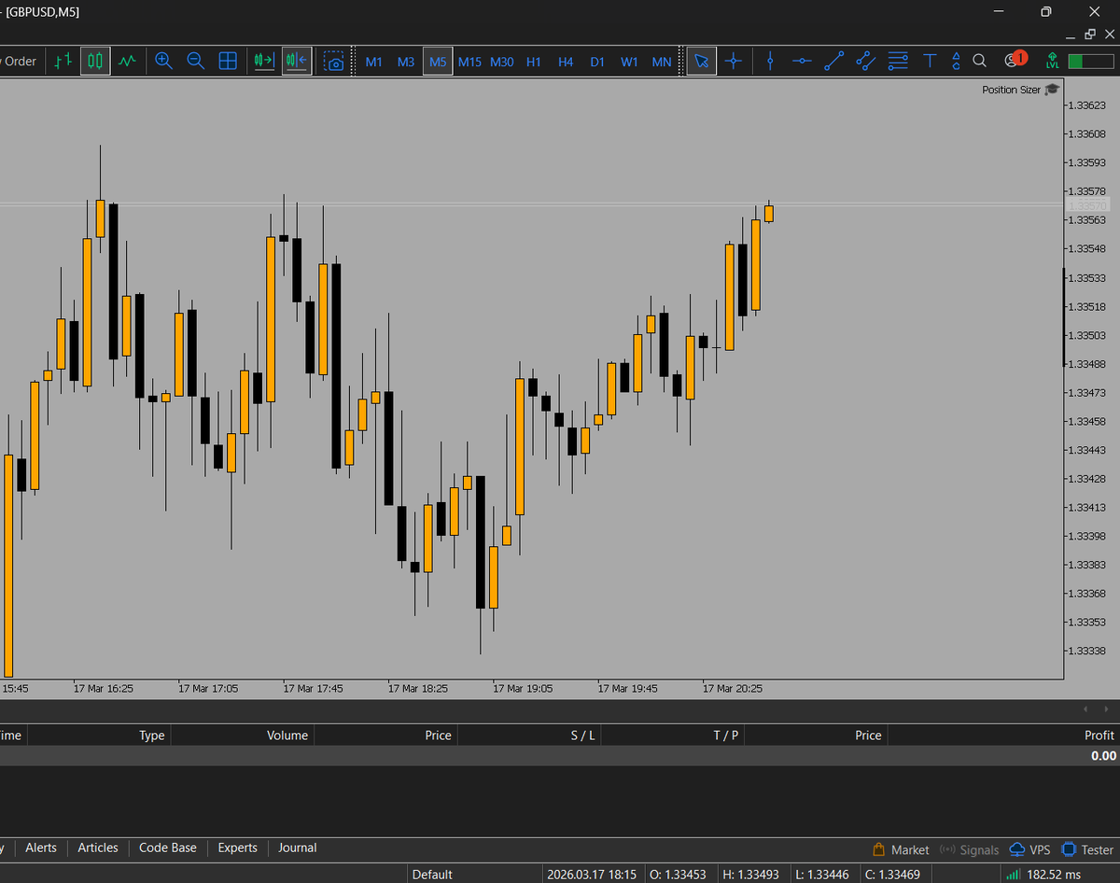The height and width of the screenshot is (883, 1120).
Task: Switch to D1 daily timeframe
Action: point(597,62)
